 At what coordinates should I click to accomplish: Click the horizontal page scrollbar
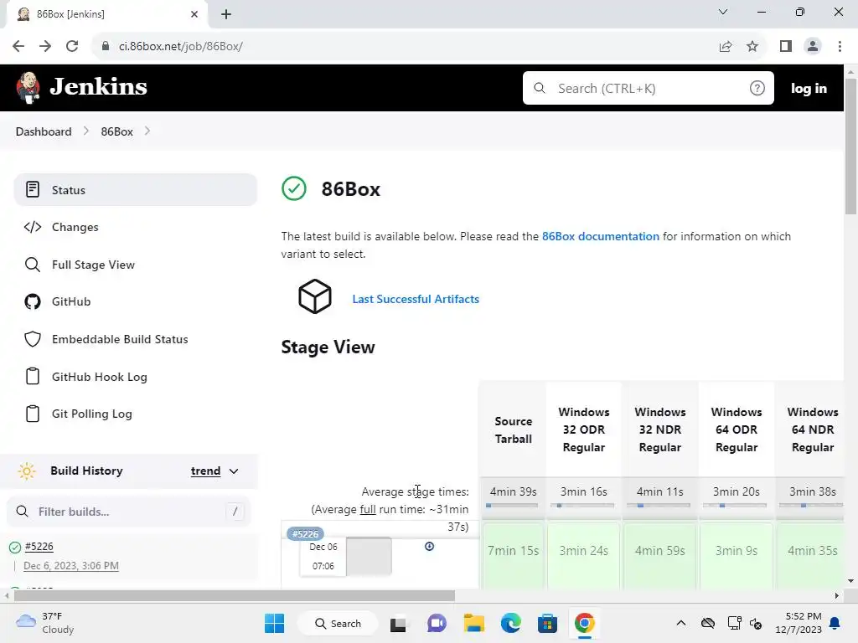click(x=235, y=595)
